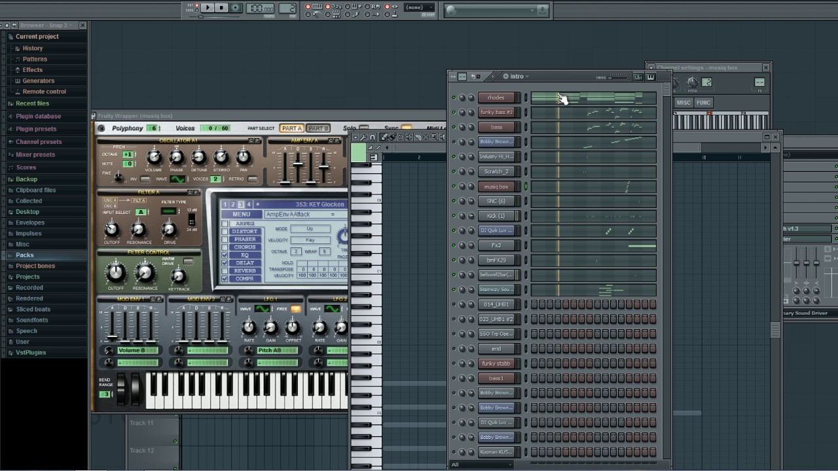
Task: Toggle the oscillator INV switch
Action: [145, 179]
